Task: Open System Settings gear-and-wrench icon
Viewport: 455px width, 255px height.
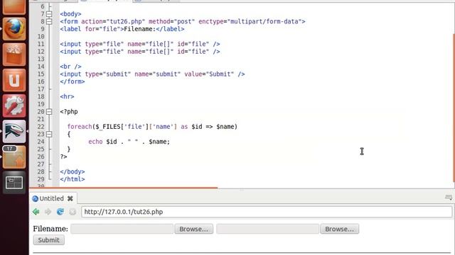Action: click(x=14, y=106)
